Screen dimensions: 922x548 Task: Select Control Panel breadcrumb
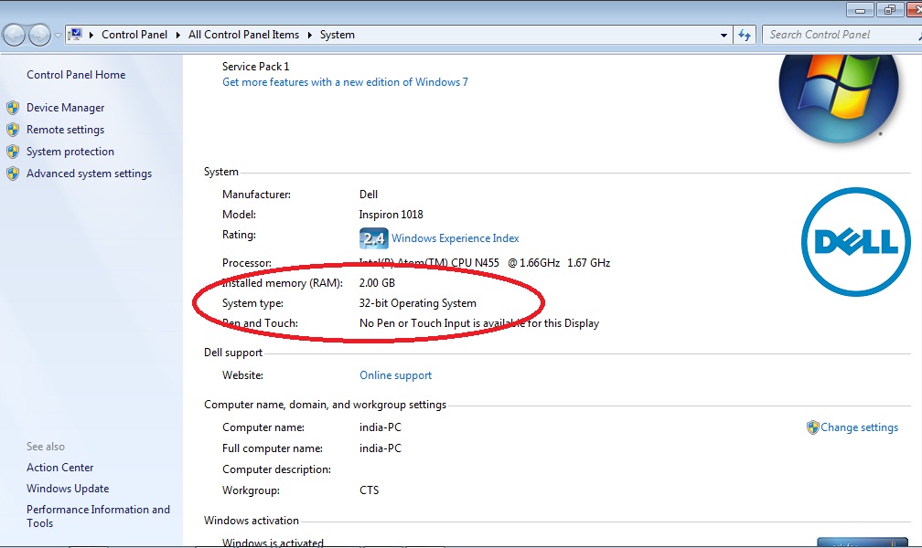(x=134, y=35)
